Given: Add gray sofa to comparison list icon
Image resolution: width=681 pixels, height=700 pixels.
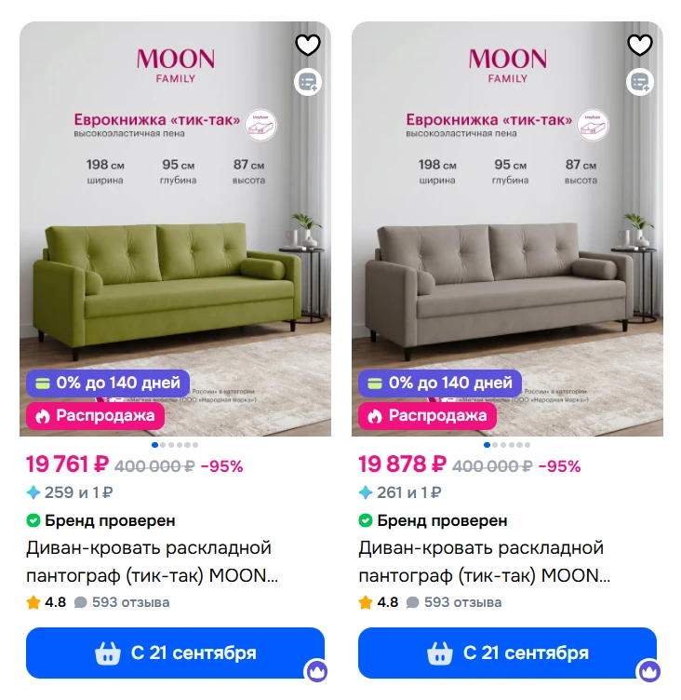Looking at the screenshot, I should (x=640, y=82).
